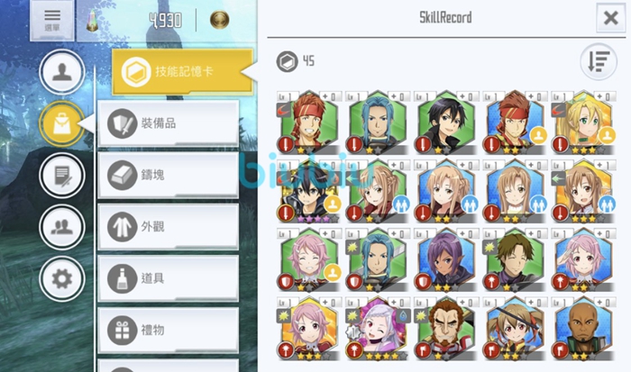Viewport: 631px width, 372px height.
Task: Open the inventory bag sidebar icon
Action: pos(62,123)
